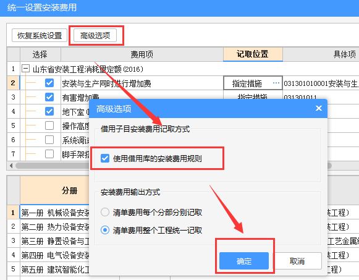Select 清单费用每个分部分别记取 radio option
359x280 pixels.
[x=105, y=212]
